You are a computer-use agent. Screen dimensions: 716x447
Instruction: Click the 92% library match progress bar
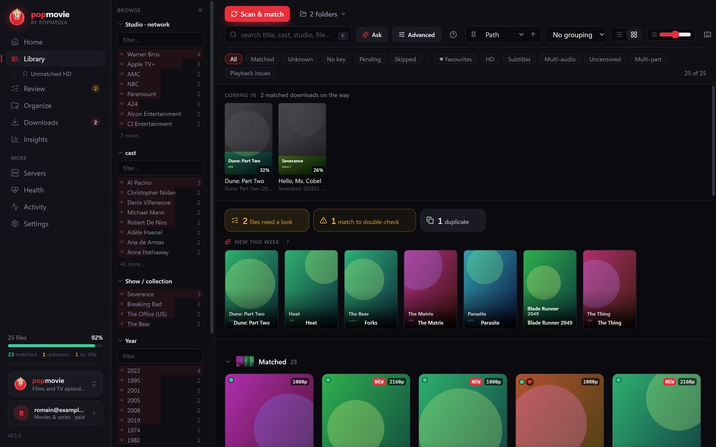click(55, 346)
